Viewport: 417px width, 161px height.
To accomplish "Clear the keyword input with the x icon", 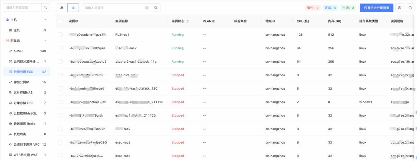I will (147, 8).
